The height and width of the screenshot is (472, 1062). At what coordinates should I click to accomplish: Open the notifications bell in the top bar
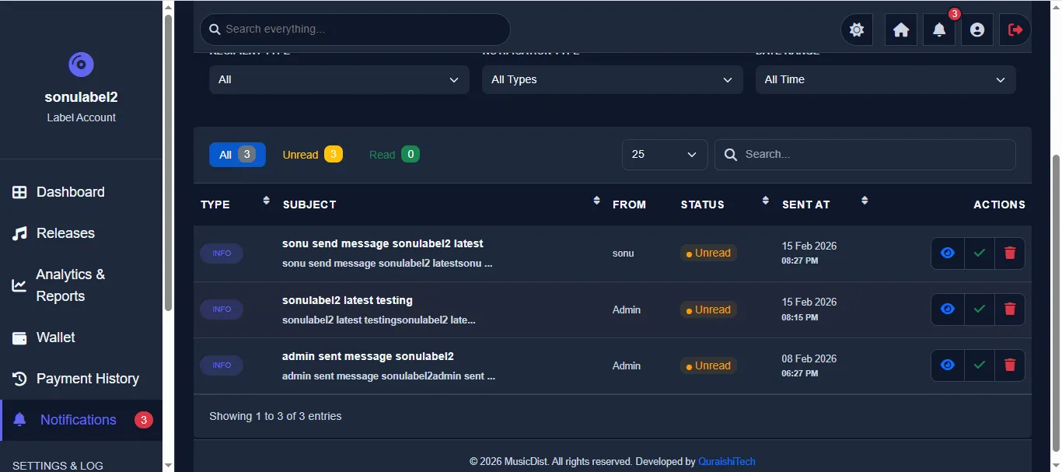pyautogui.click(x=939, y=30)
